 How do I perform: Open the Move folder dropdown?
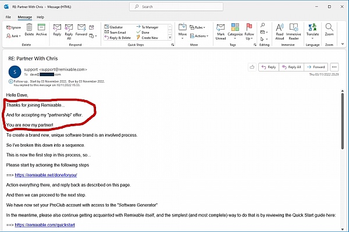[183, 31]
